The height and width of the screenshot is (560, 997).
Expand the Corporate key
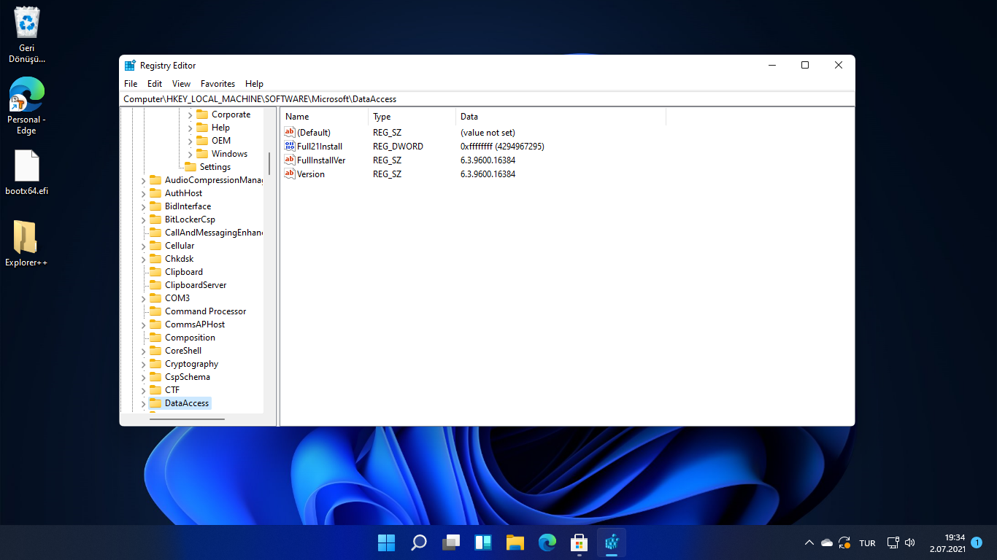[190, 114]
